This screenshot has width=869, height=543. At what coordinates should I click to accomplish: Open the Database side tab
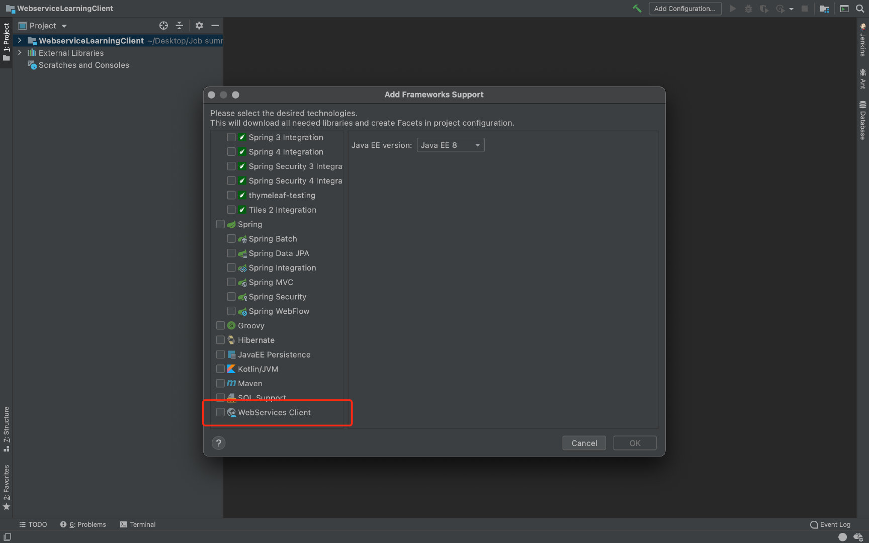pos(862,120)
